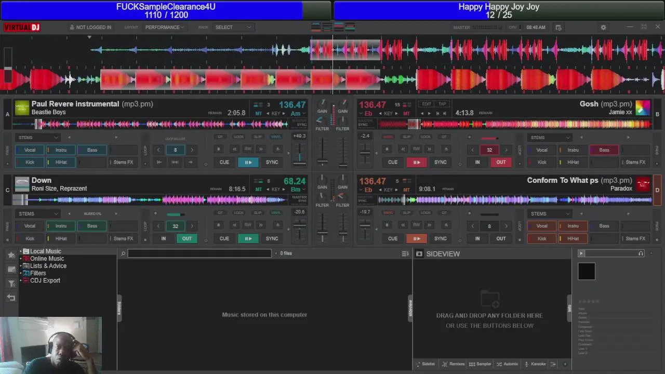This screenshot has height=374, width=665.
Task: Open the STEMS pad dropdown on deck C
Action: (x=38, y=213)
